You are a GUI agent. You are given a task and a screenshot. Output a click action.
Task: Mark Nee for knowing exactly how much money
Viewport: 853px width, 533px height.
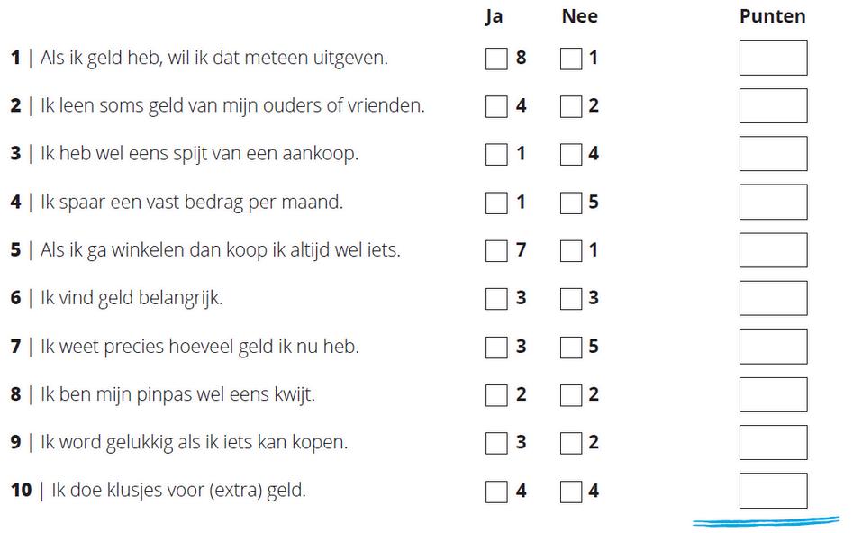pyautogui.click(x=570, y=347)
